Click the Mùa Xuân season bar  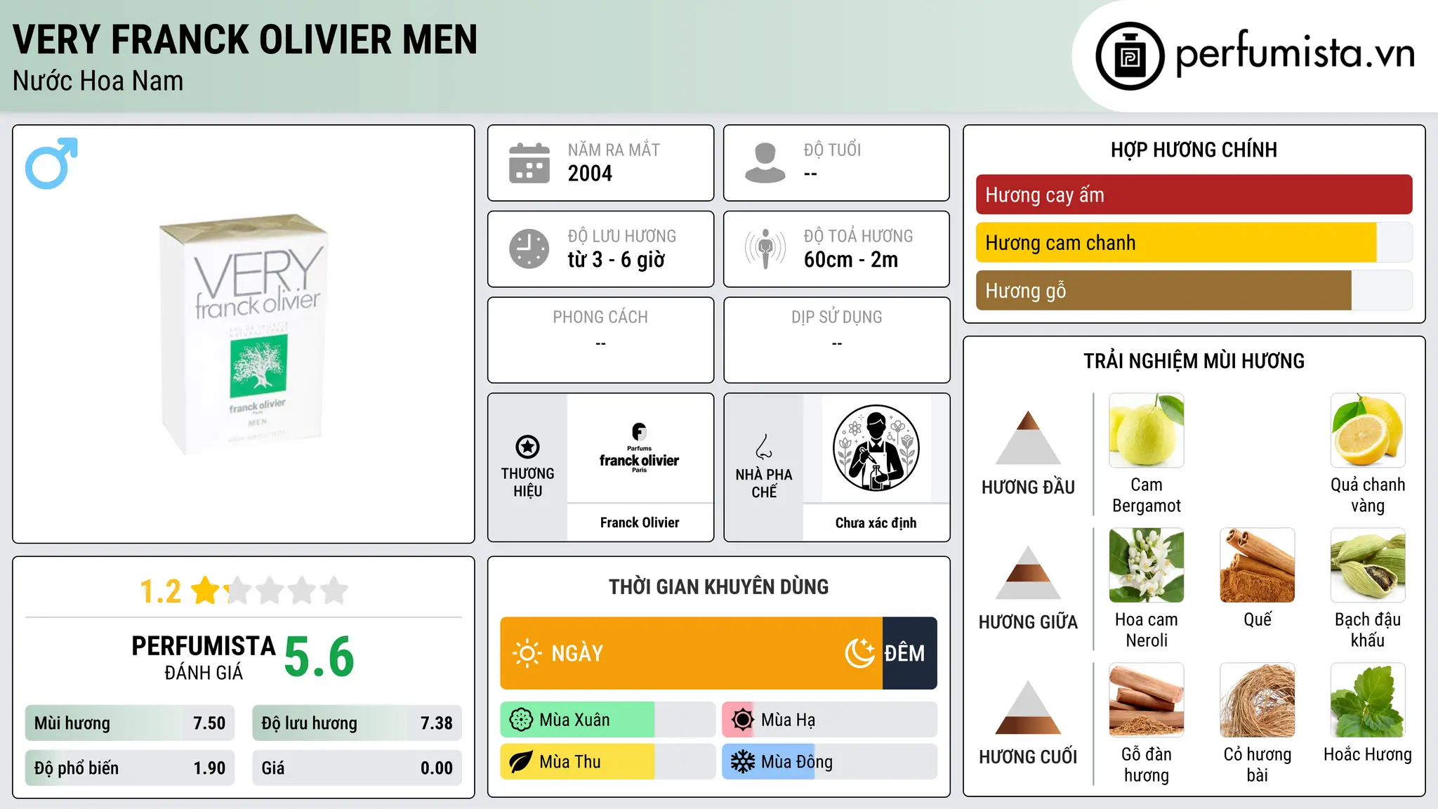click(608, 720)
